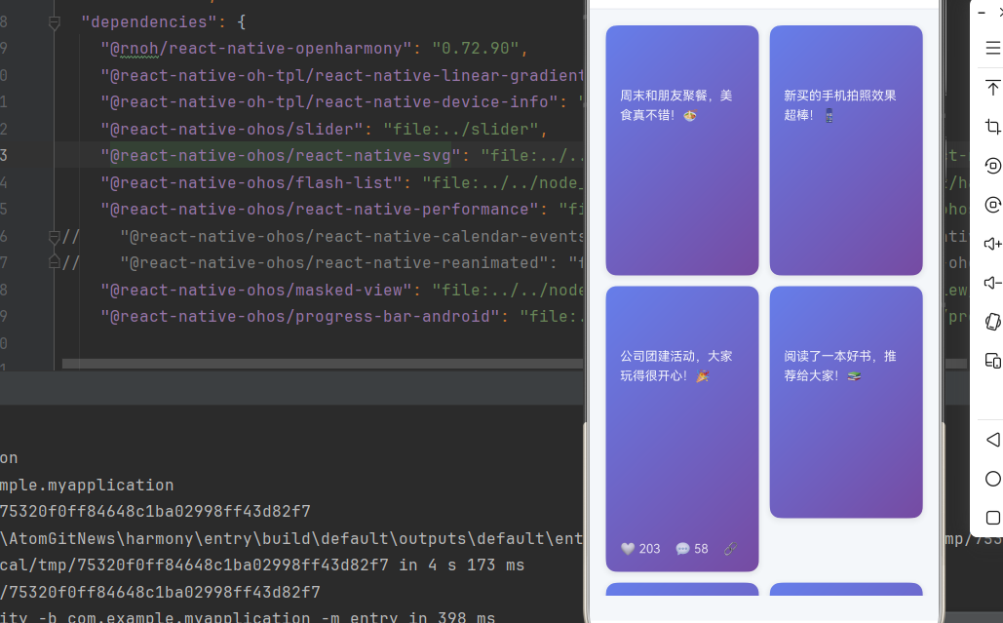The image size is (1003, 623).
Task: Rotate the emulator clockwise
Action: click(x=992, y=205)
